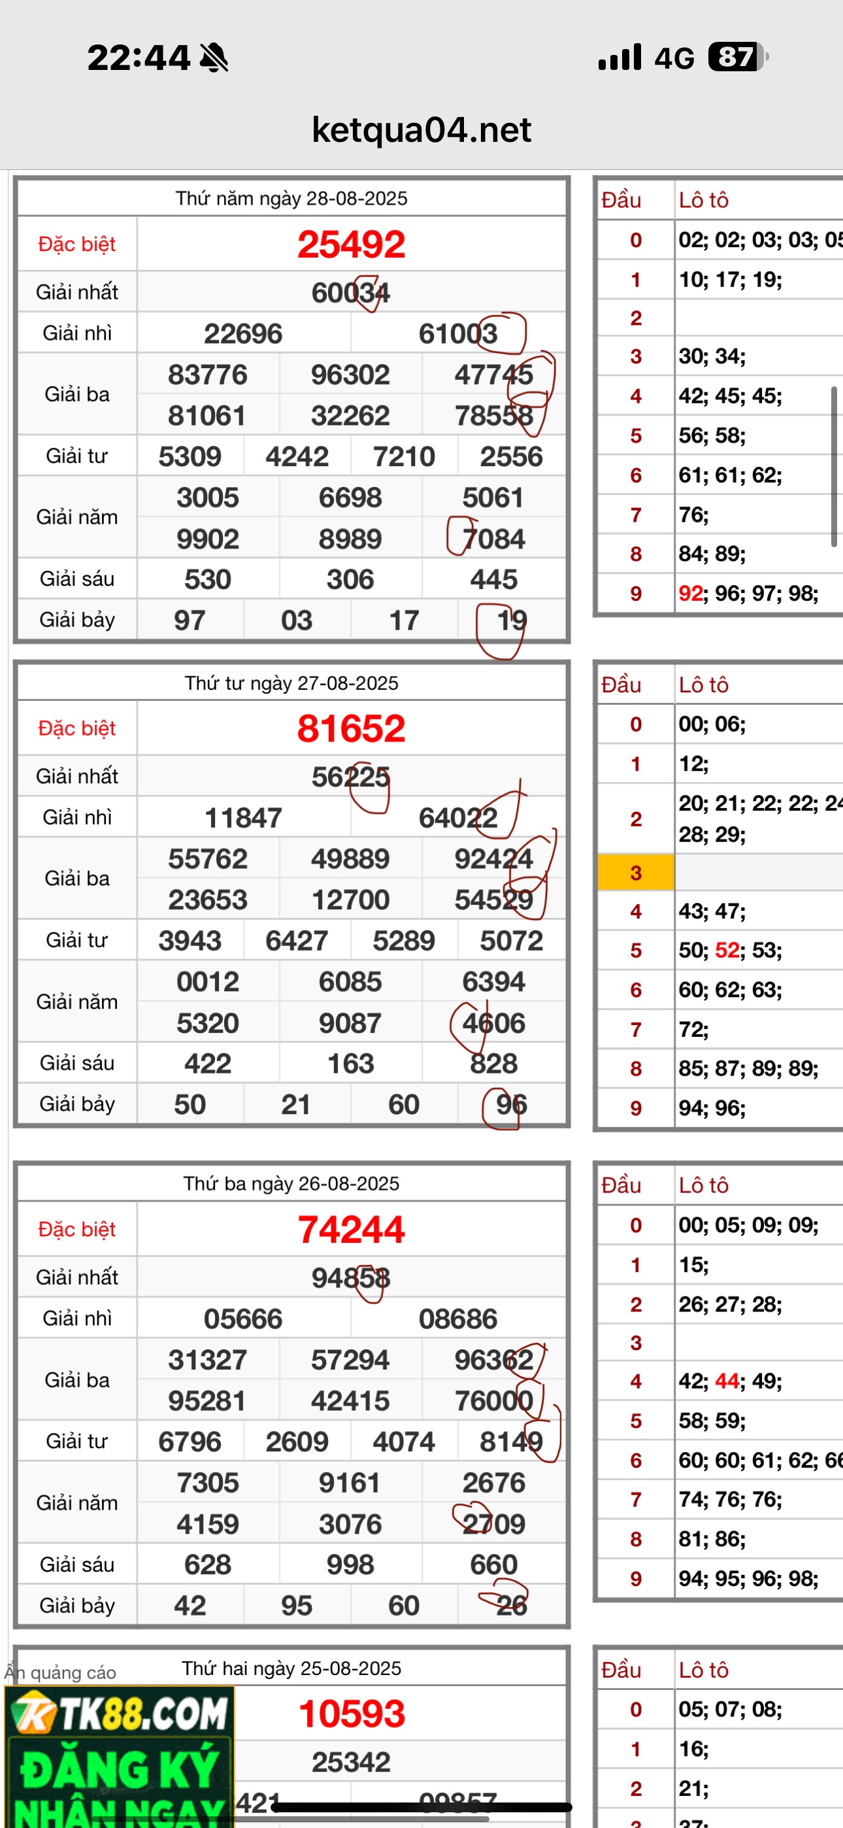Tap the black home indicator bar at bottom
The width and height of the screenshot is (843, 1828).
pyautogui.click(x=421, y=1808)
